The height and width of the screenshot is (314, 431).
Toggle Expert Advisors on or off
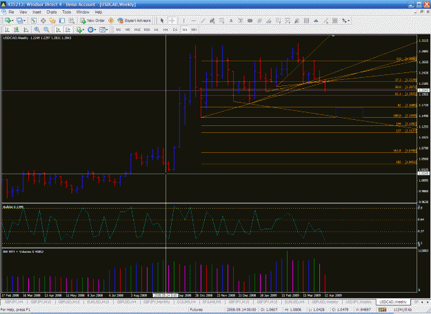134,21
